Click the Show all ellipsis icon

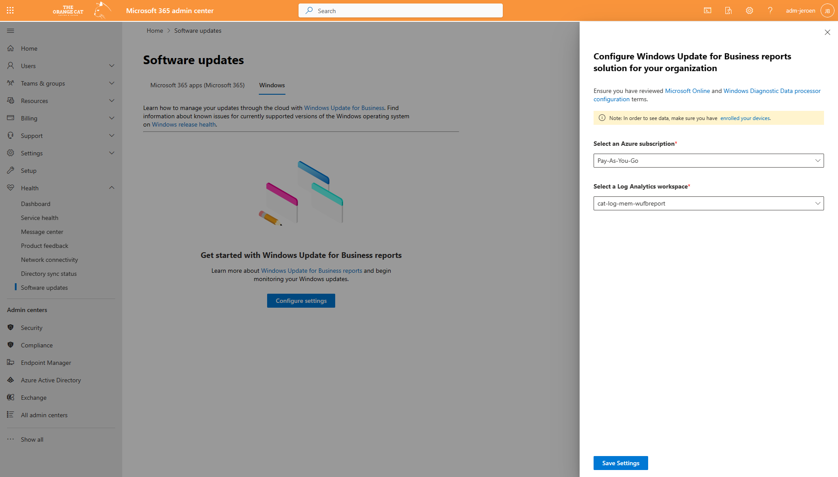pos(10,439)
